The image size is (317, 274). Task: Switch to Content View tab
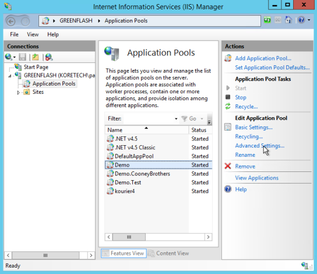tap(168, 253)
